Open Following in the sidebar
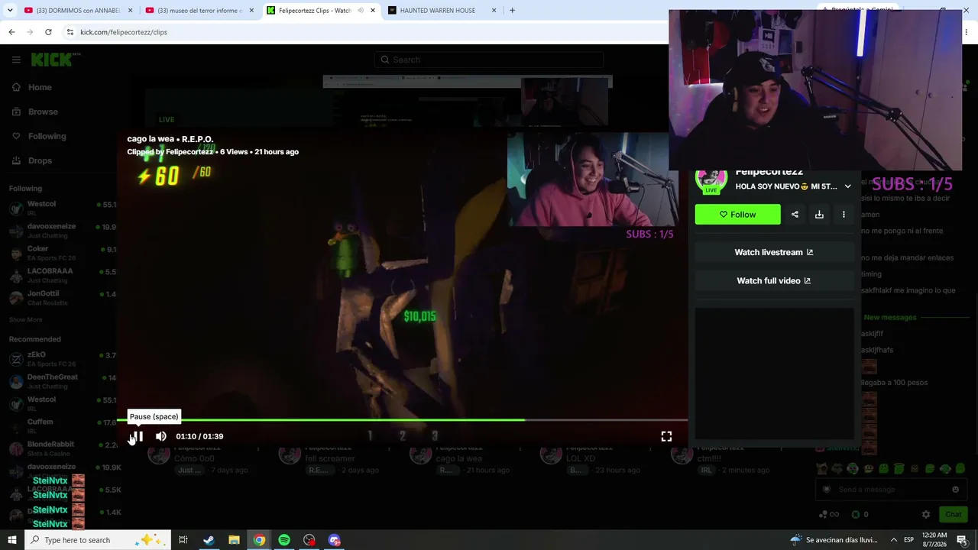Image resolution: width=978 pixels, height=550 pixels. pyautogui.click(x=39, y=136)
